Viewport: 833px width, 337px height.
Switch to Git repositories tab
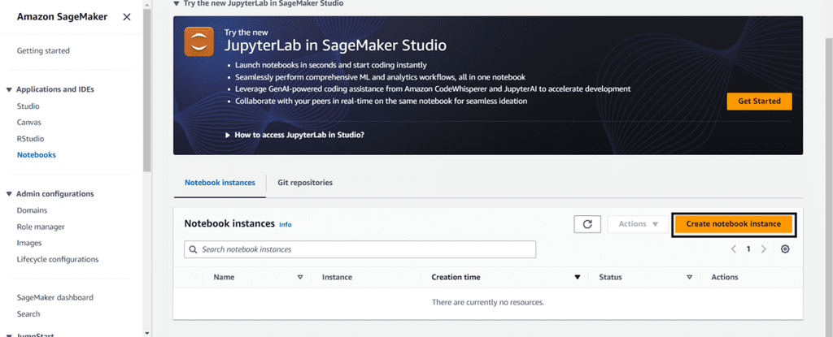coord(305,183)
